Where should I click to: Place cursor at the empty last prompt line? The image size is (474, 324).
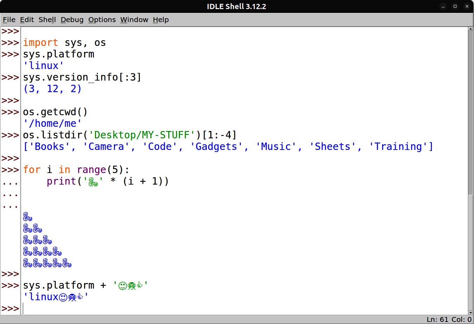(x=140, y=309)
